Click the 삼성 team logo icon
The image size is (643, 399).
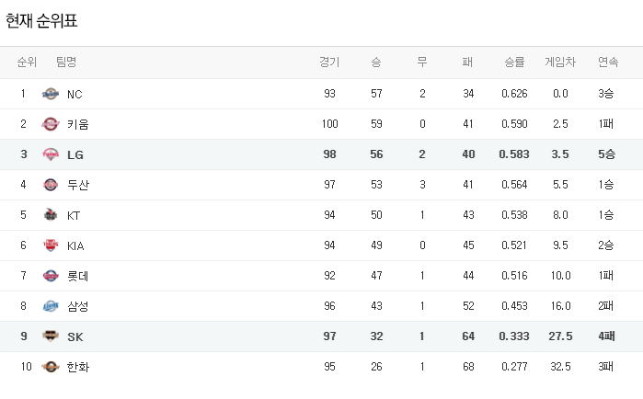pos(51,306)
